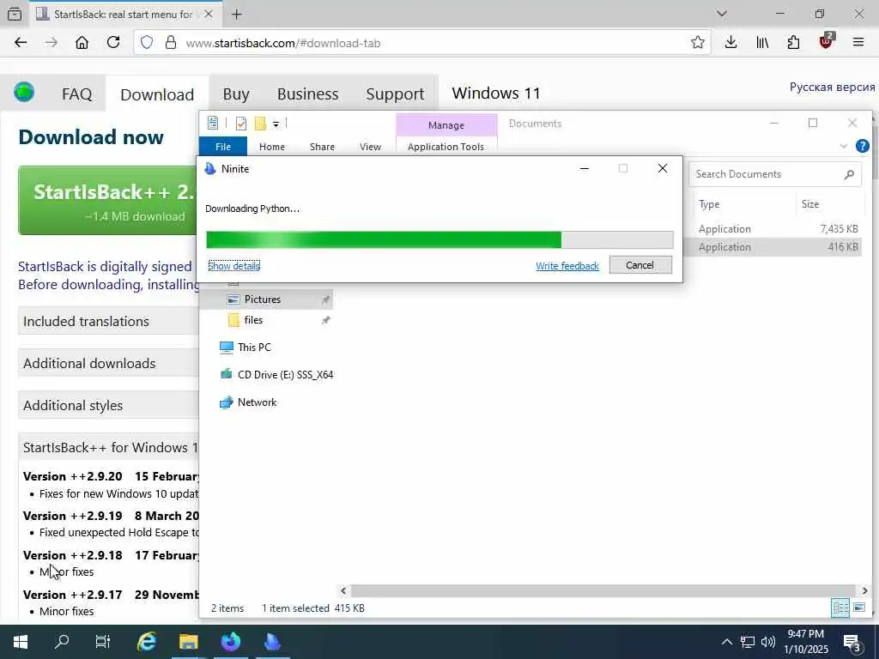The height and width of the screenshot is (659, 879).
Task: Cancel the Ninite installation
Action: [640, 265]
